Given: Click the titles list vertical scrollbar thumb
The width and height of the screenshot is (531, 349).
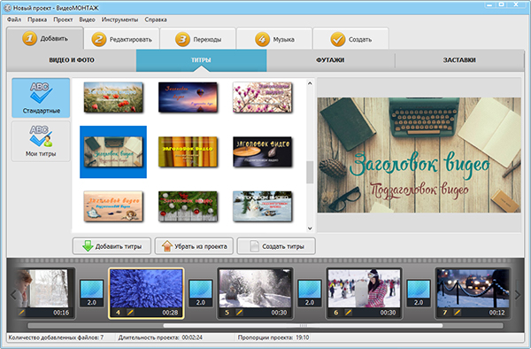Looking at the screenshot, I should click(x=310, y=172).
